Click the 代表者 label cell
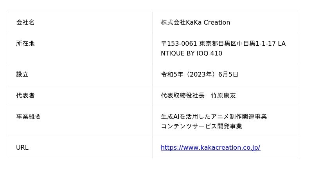Screen dimensions: 313x170 coord(25,95)
